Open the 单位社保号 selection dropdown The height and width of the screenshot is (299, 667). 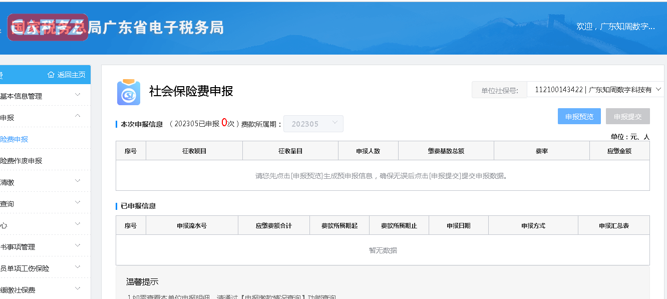(x=595, y=90)
